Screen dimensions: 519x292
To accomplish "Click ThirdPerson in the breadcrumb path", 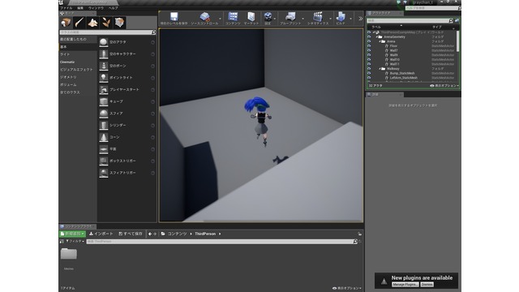I will pos(205,234).
